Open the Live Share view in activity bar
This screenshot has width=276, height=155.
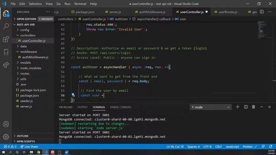6,65
